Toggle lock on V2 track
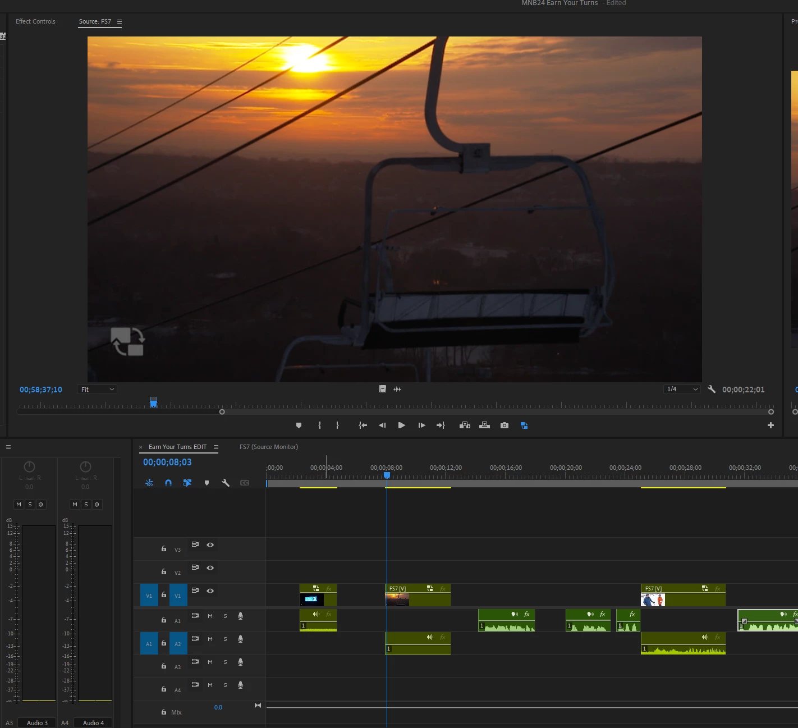798x728 pixels. (x=164, y=572)
